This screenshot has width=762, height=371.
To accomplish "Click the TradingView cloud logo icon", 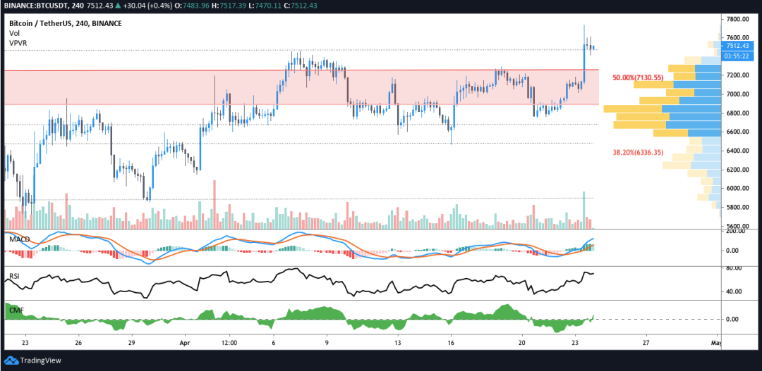I will [11, 360].
